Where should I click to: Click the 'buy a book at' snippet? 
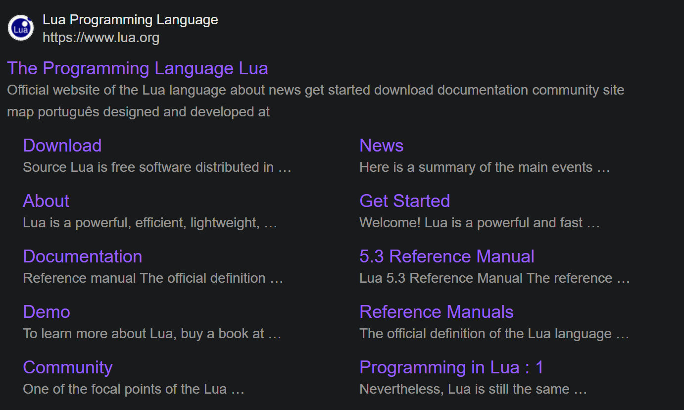(x=151, y=334)
